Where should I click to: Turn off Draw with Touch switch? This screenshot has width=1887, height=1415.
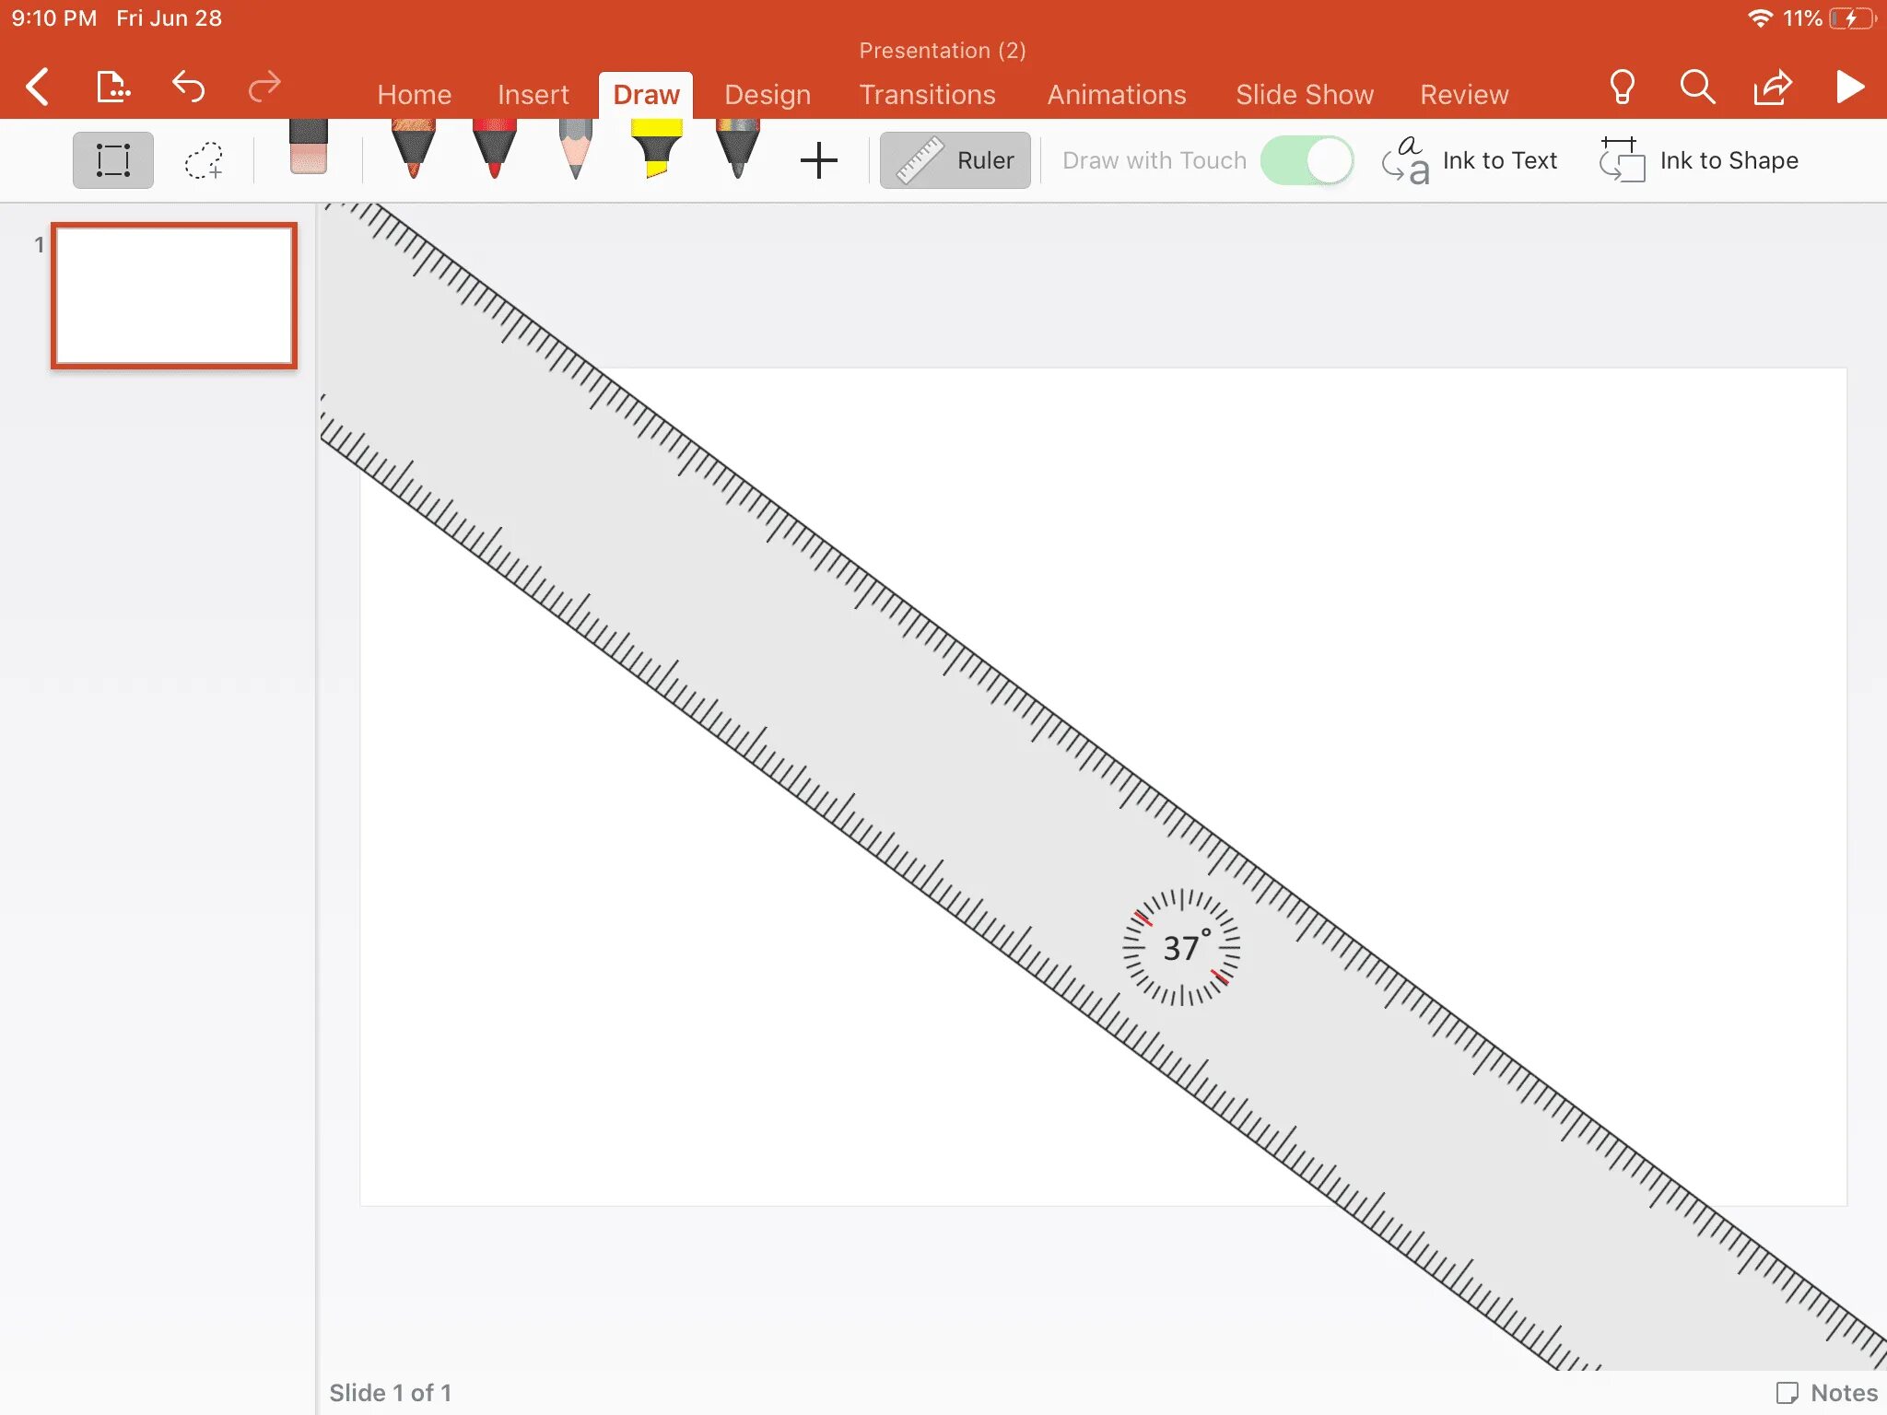tap(1307, 160)
